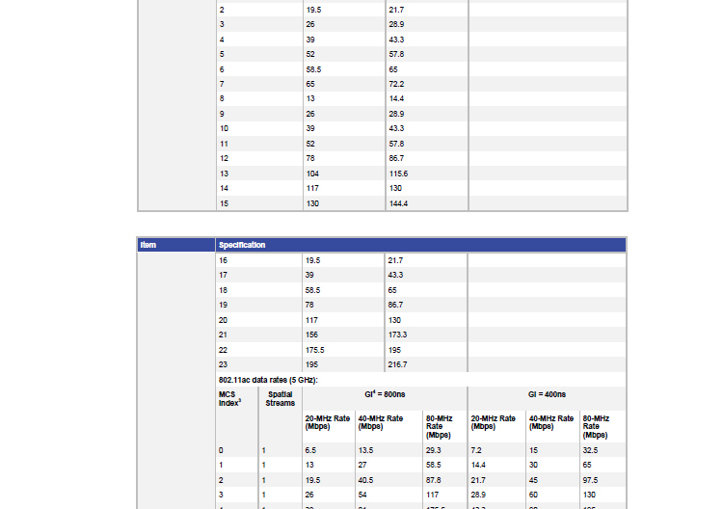Click the 173.3 value in row 21

pos(397,335)
